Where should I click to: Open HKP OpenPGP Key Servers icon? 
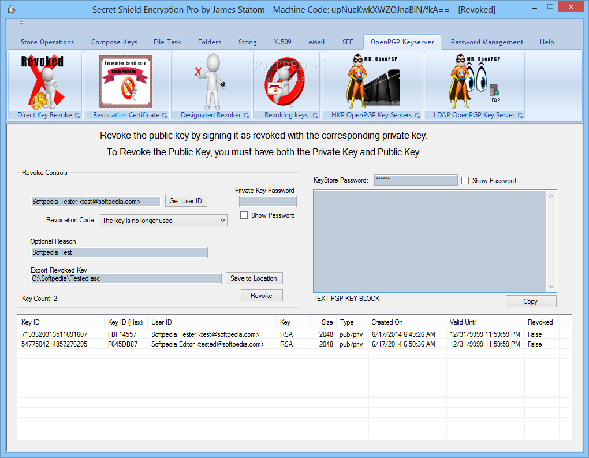coord(372,81)
